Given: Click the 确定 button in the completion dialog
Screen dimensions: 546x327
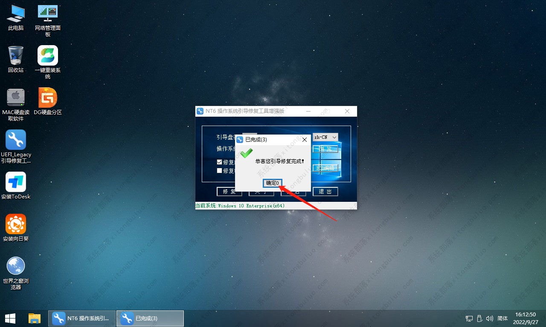Looking at the screenshot, I should (272, 183).
